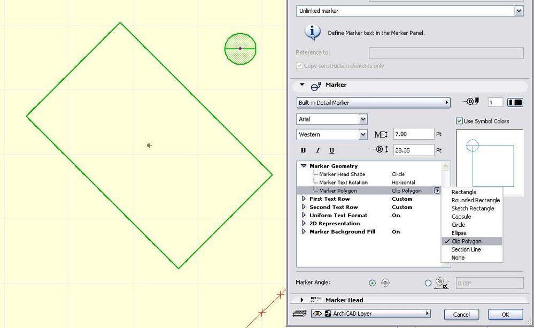Expand the Marker Head panel section
Image resolution: width=534 pixels, height=328 pixels.
pyautogui.click(x=302, y=300)
